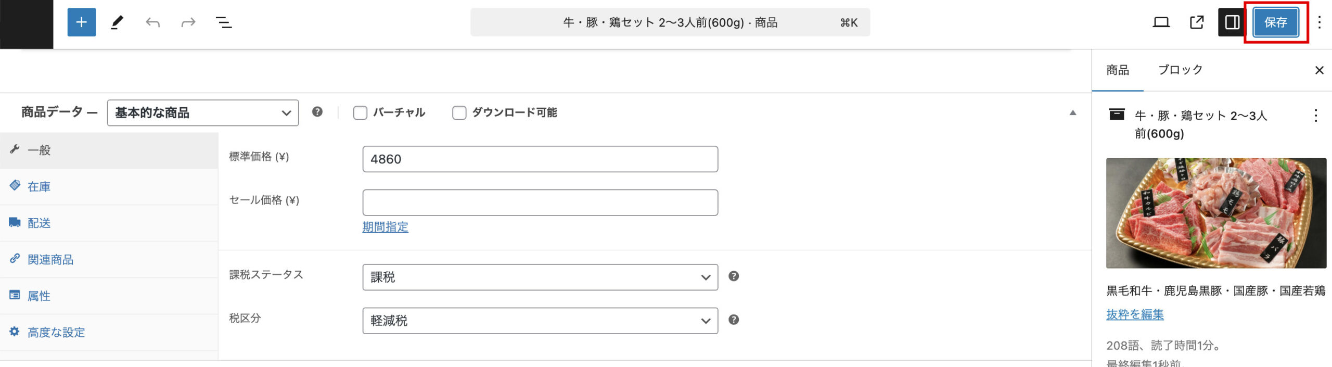
Task: Click the blue block inserter plus button
Action: click(81, 22)
